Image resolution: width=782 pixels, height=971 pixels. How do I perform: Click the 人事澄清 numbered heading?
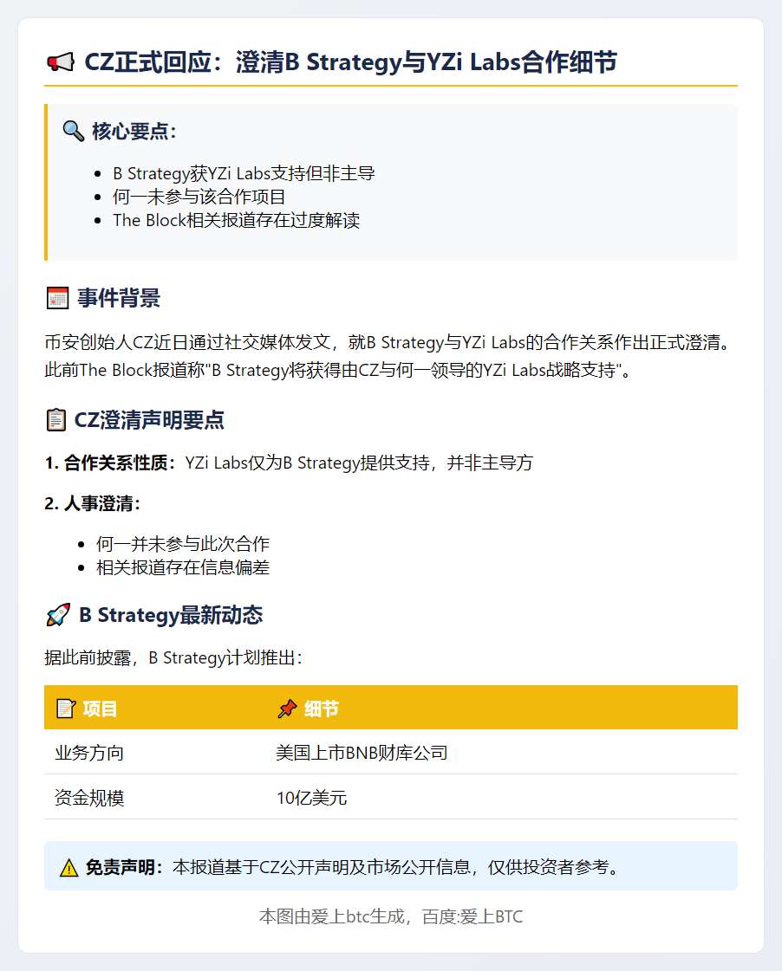pyautogui.click(x=93, y=503)
